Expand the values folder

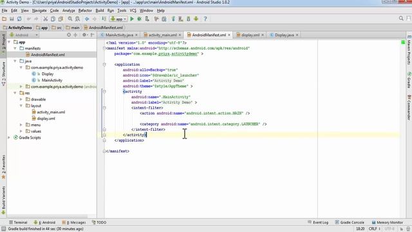pos(21,131)
